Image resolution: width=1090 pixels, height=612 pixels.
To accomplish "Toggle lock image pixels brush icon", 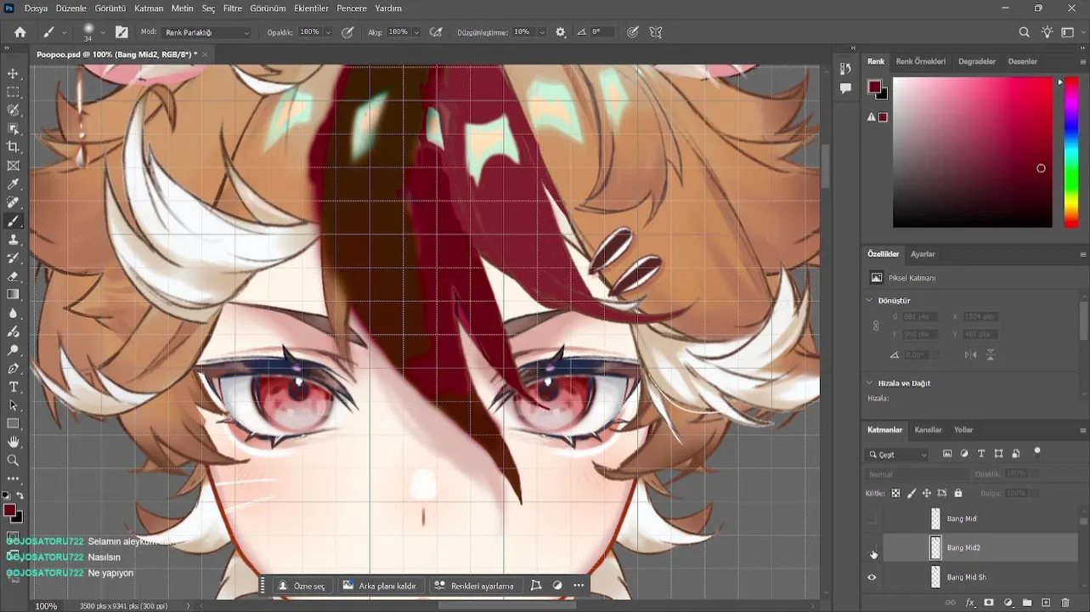I will 912,493.
